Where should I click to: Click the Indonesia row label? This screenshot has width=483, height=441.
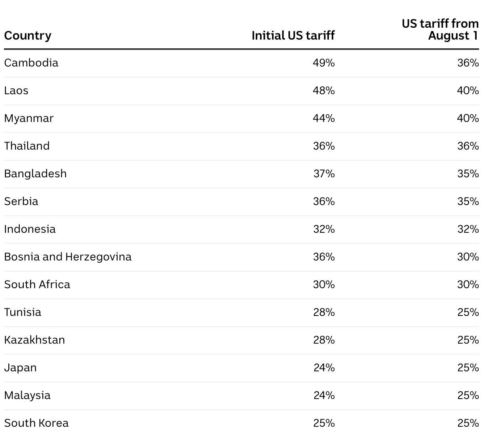coord(30,229)
